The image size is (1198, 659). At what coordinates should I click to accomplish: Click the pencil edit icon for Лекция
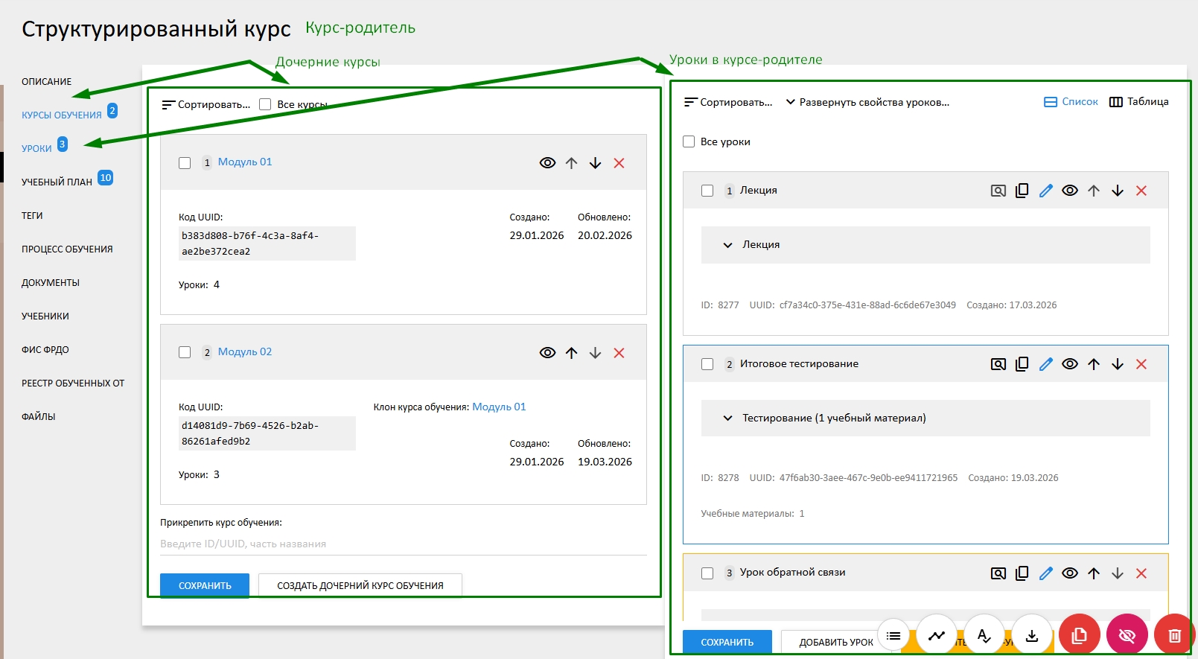click(1045, 191)
